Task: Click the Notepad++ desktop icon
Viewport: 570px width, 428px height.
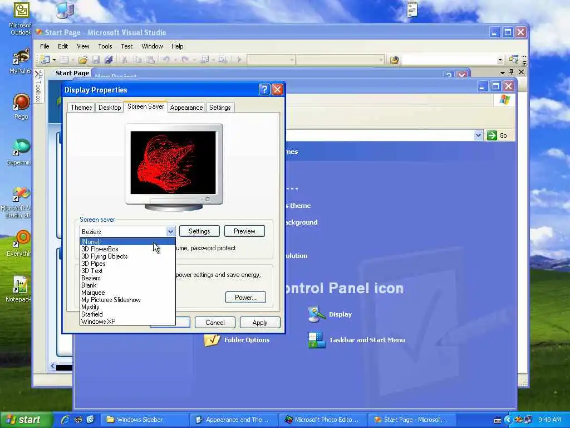Action: coord(20,285)
